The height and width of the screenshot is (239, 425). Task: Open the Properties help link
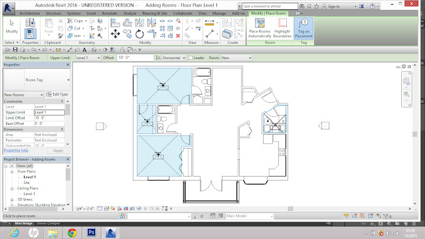pos(16,151)
